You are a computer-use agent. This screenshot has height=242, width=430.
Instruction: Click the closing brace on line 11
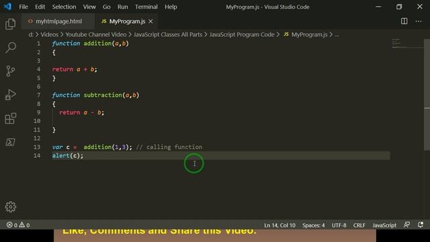click(x=54, y=130)
